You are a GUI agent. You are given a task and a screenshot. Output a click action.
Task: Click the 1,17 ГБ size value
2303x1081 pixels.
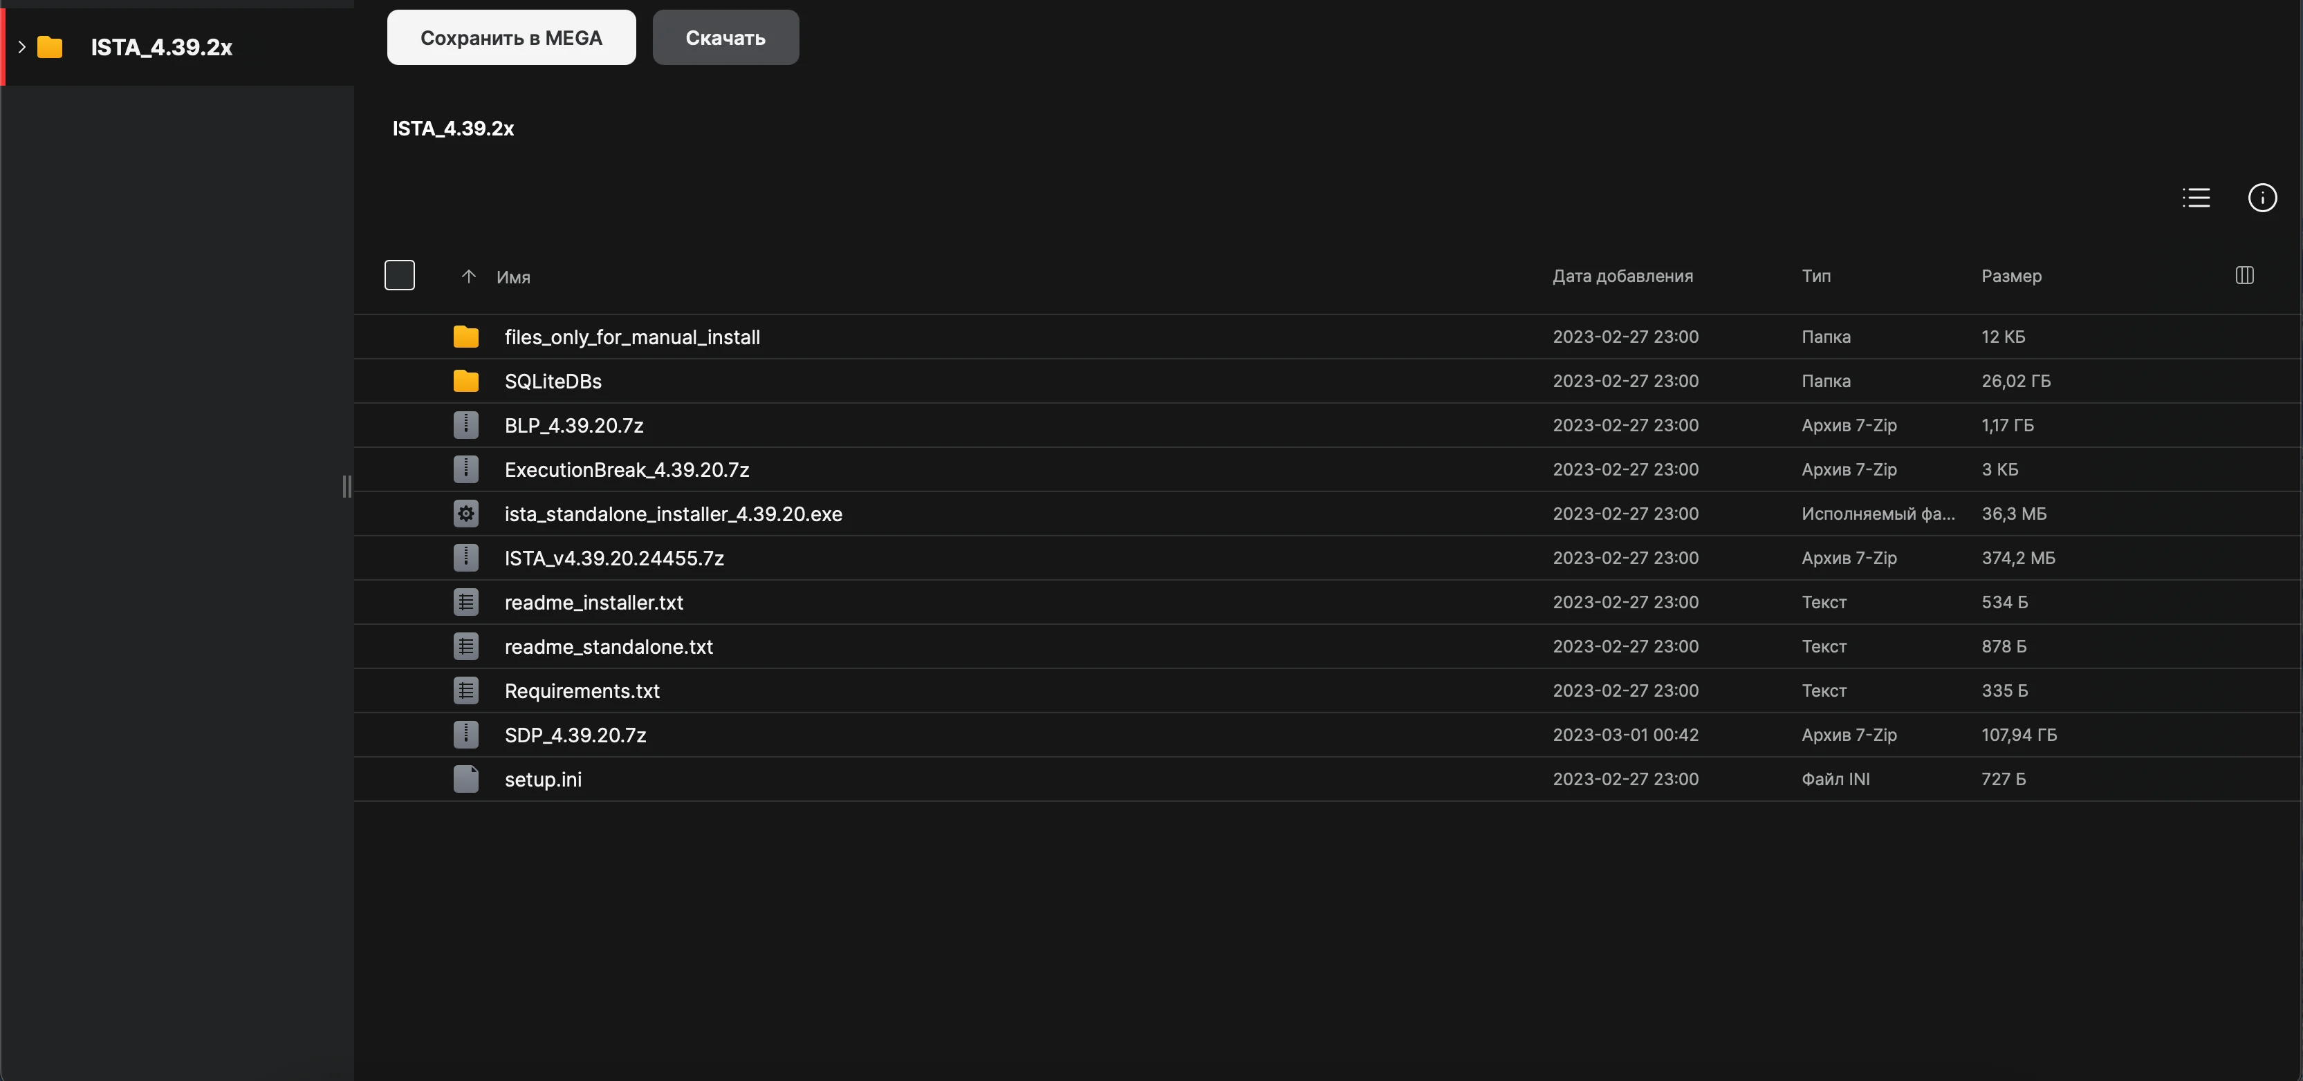pyautogui.click(x=2007, y=425)
